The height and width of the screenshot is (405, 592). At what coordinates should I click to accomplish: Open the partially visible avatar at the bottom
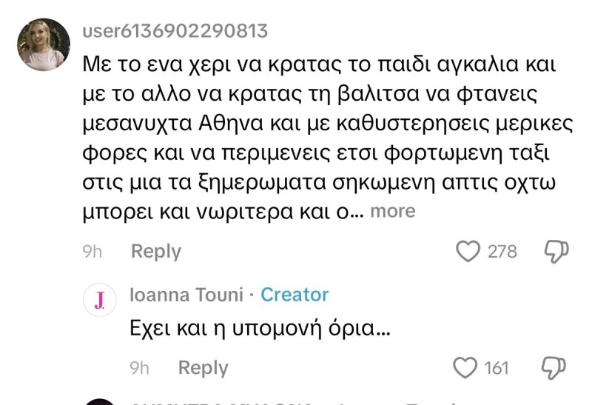(x=99, y=401)
